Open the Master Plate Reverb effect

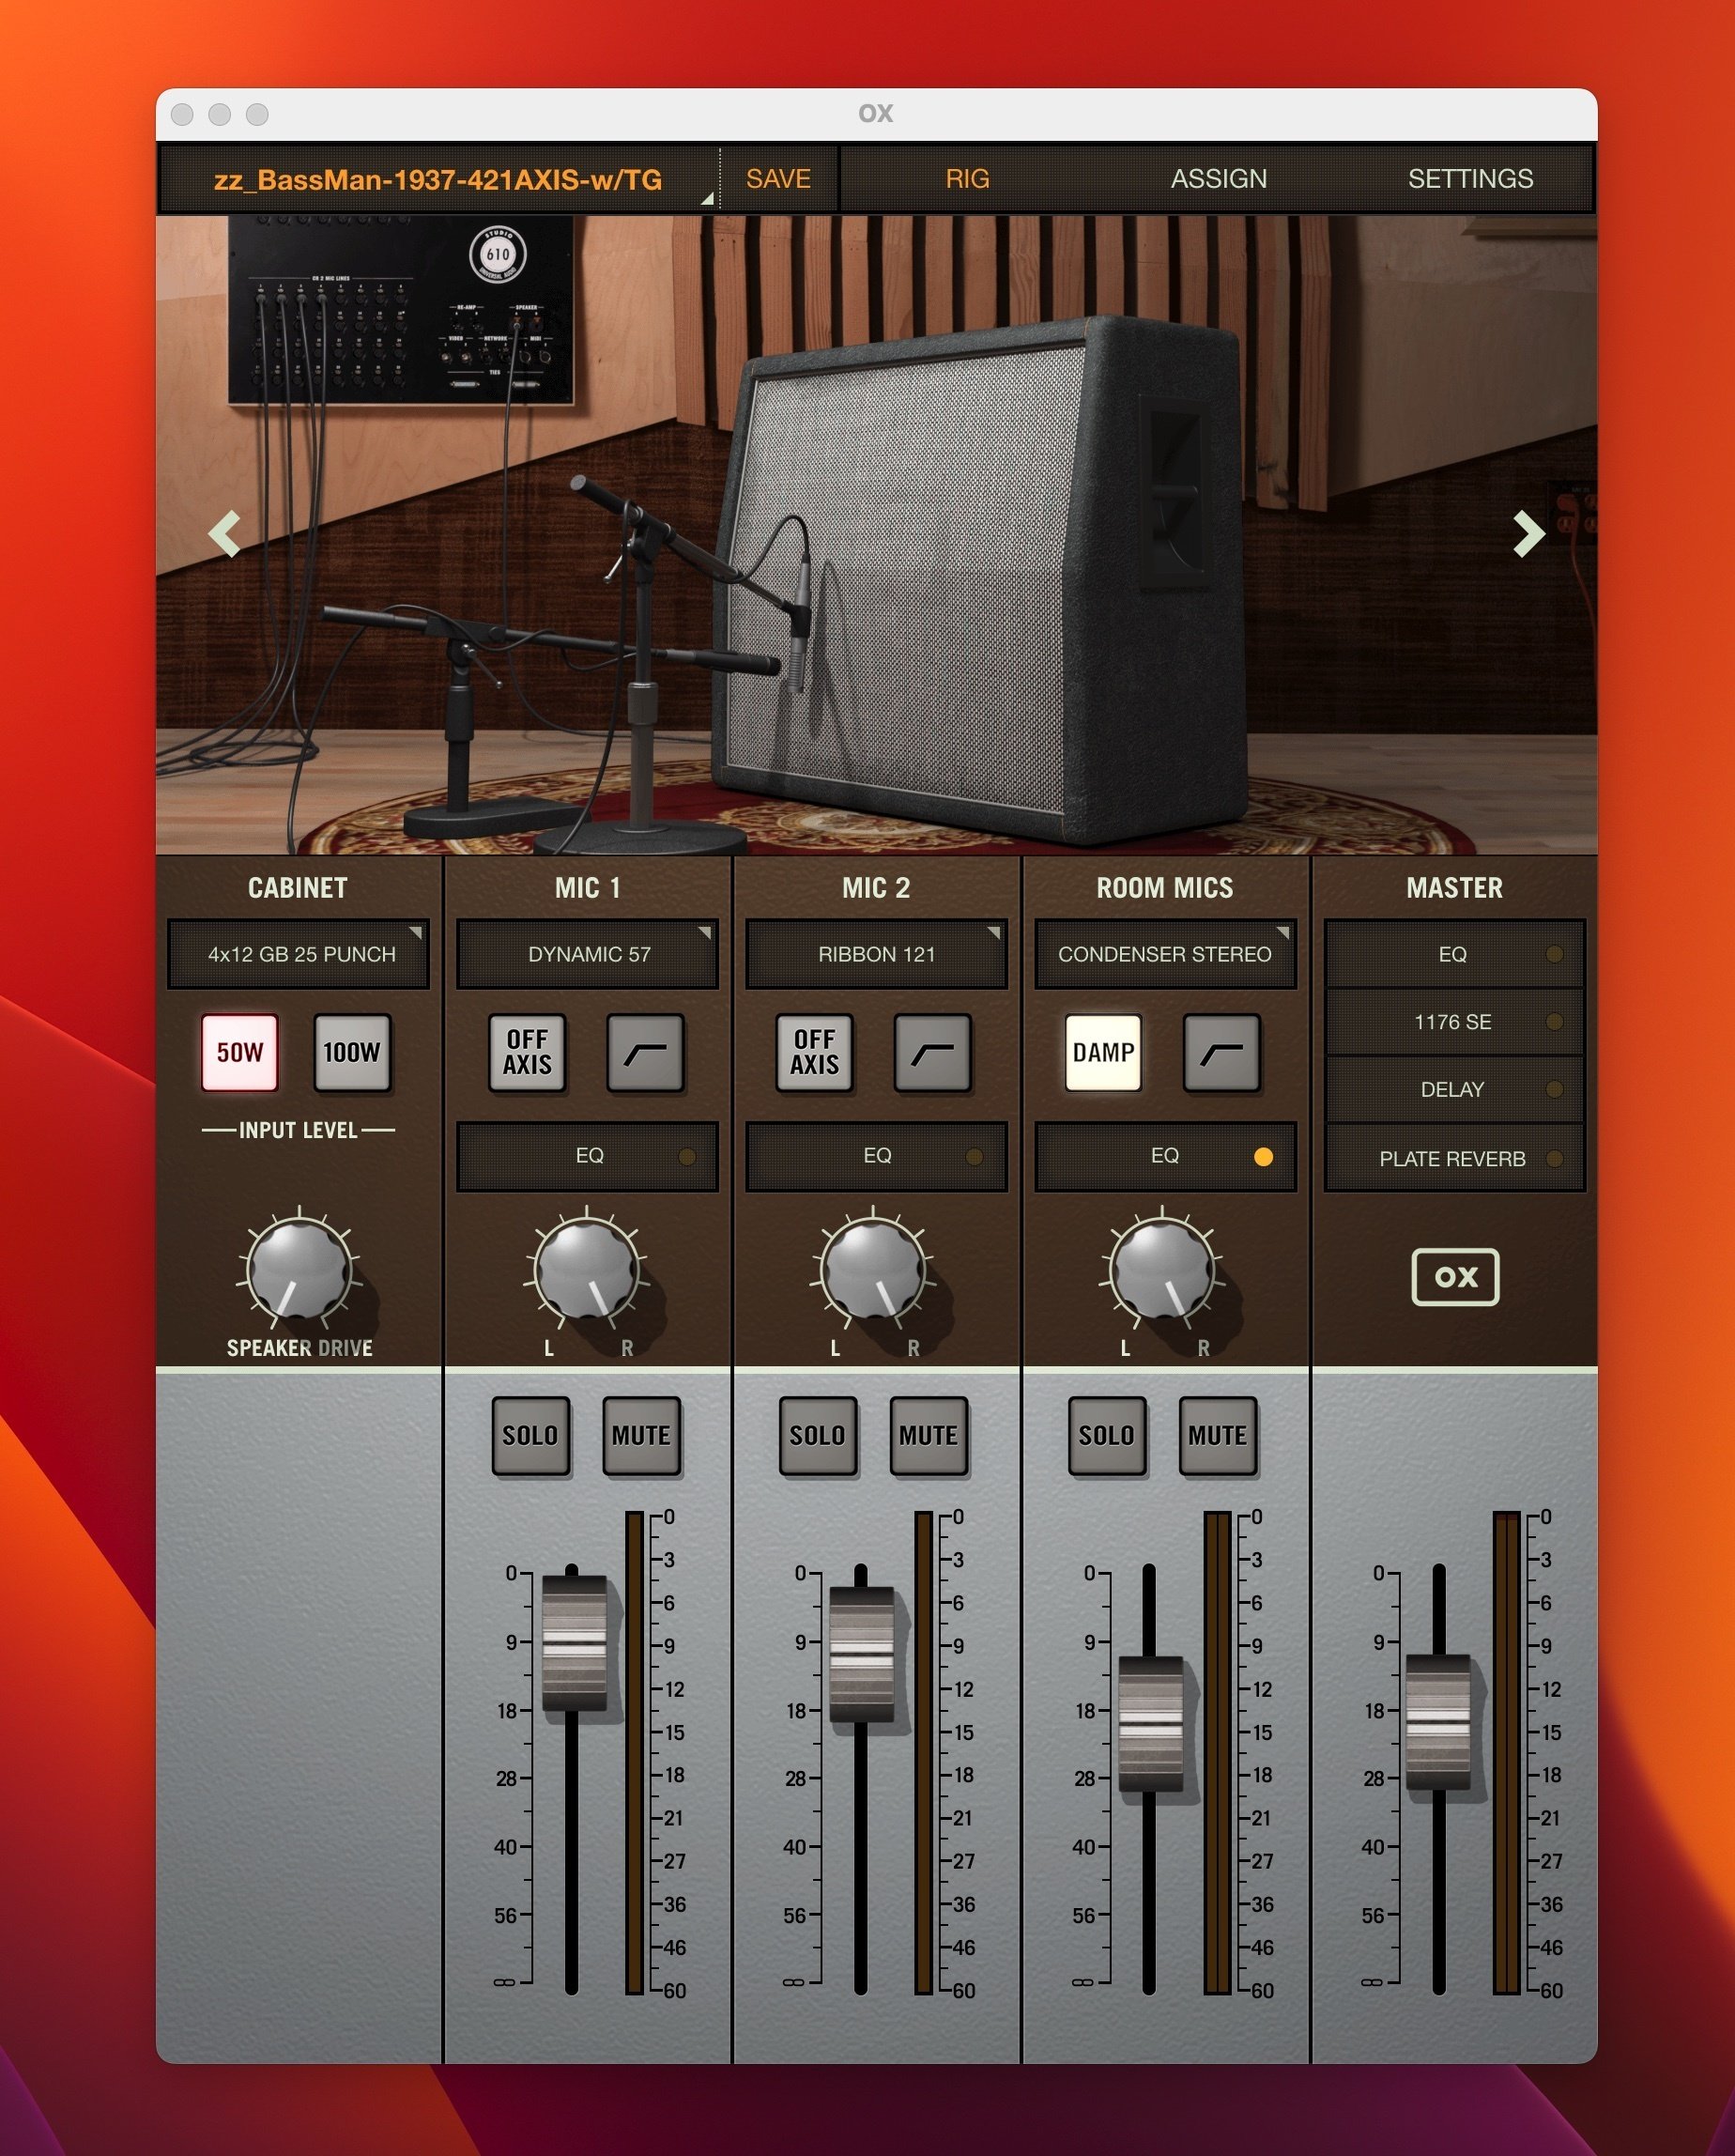[x=1454, y=1158]
